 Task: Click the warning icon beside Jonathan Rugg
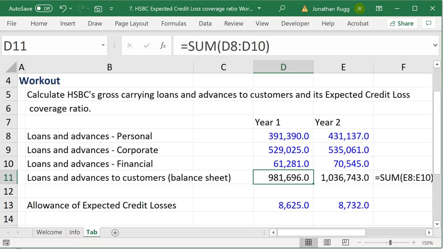pos(305,9)
